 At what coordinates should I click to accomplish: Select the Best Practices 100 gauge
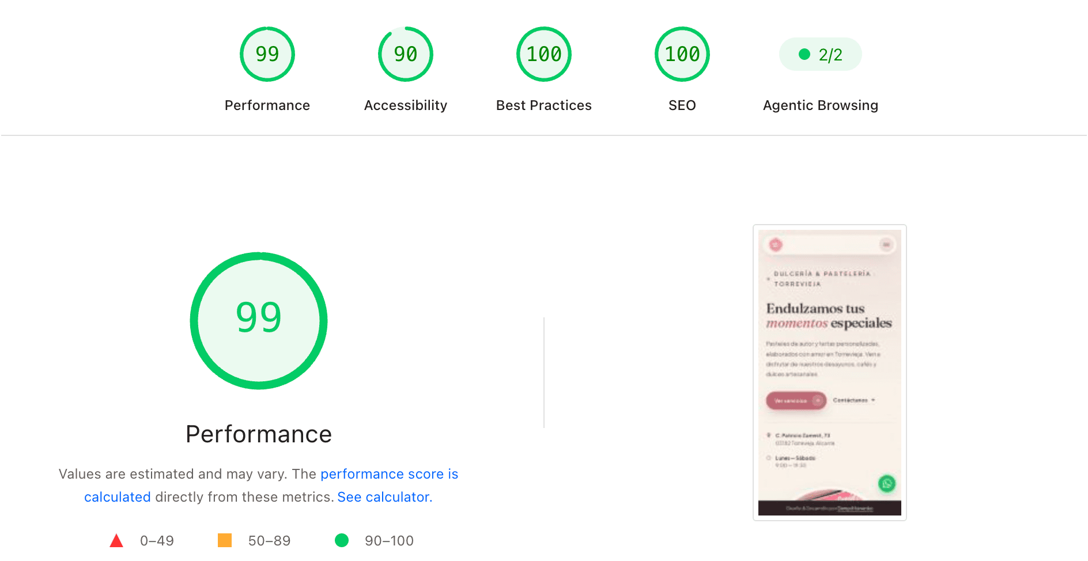[x=544, y=54]
